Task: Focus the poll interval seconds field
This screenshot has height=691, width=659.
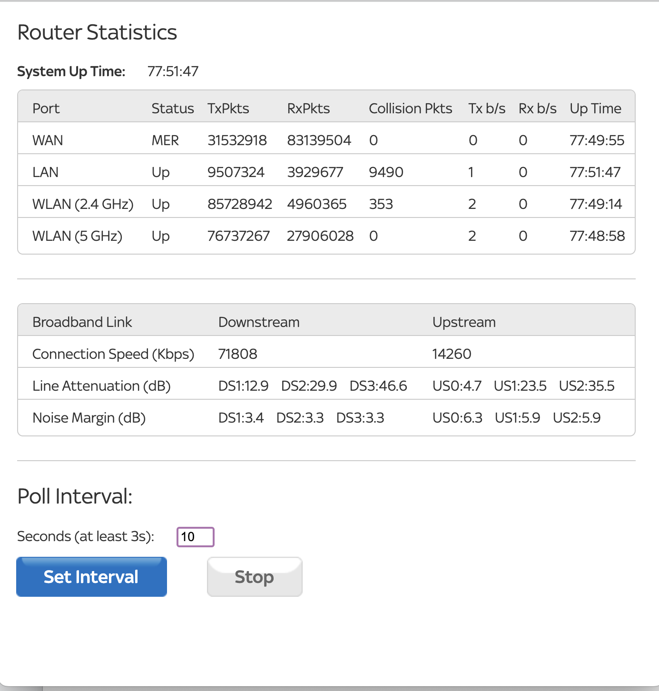Action: (x=196, y=537)
